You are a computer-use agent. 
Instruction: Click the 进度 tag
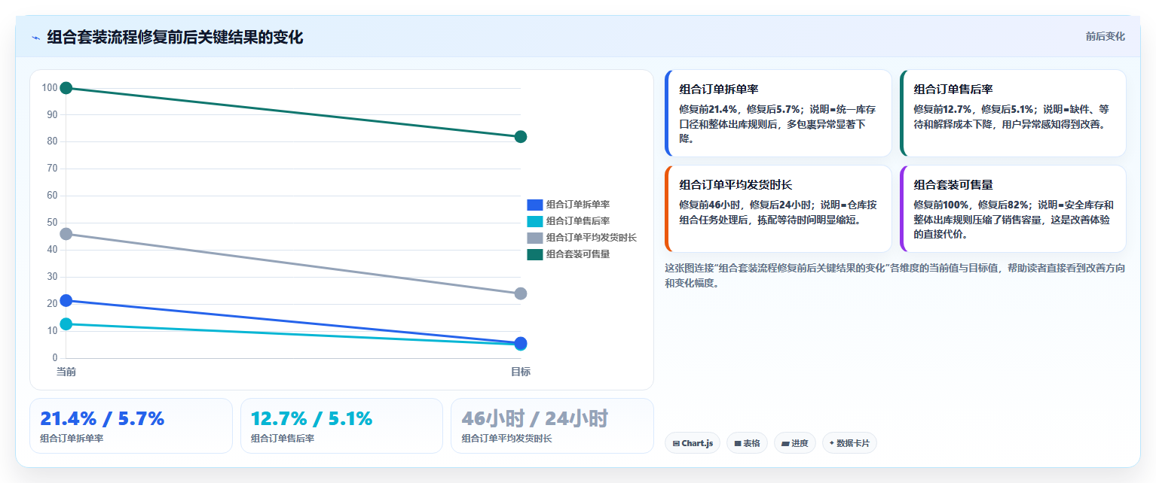pyautogui.click(x=795, y=443)
